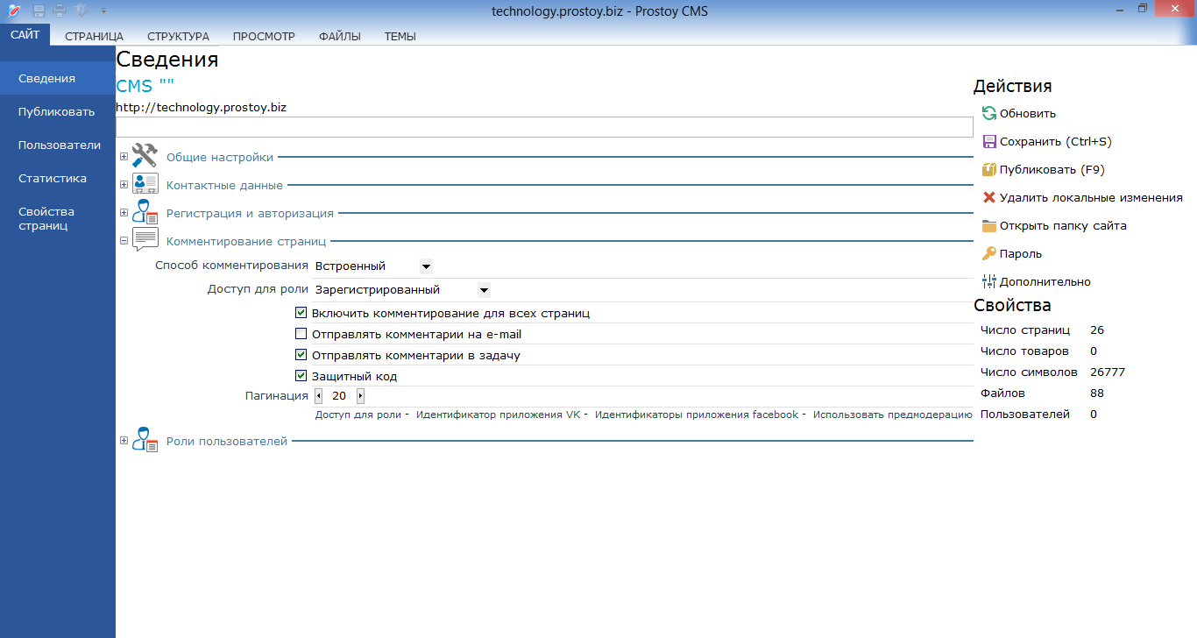The width and height of the screenshot is (1197, 638).
Task: Click the contact card icon for Контактные данные
Action: [x=145, y=184]
